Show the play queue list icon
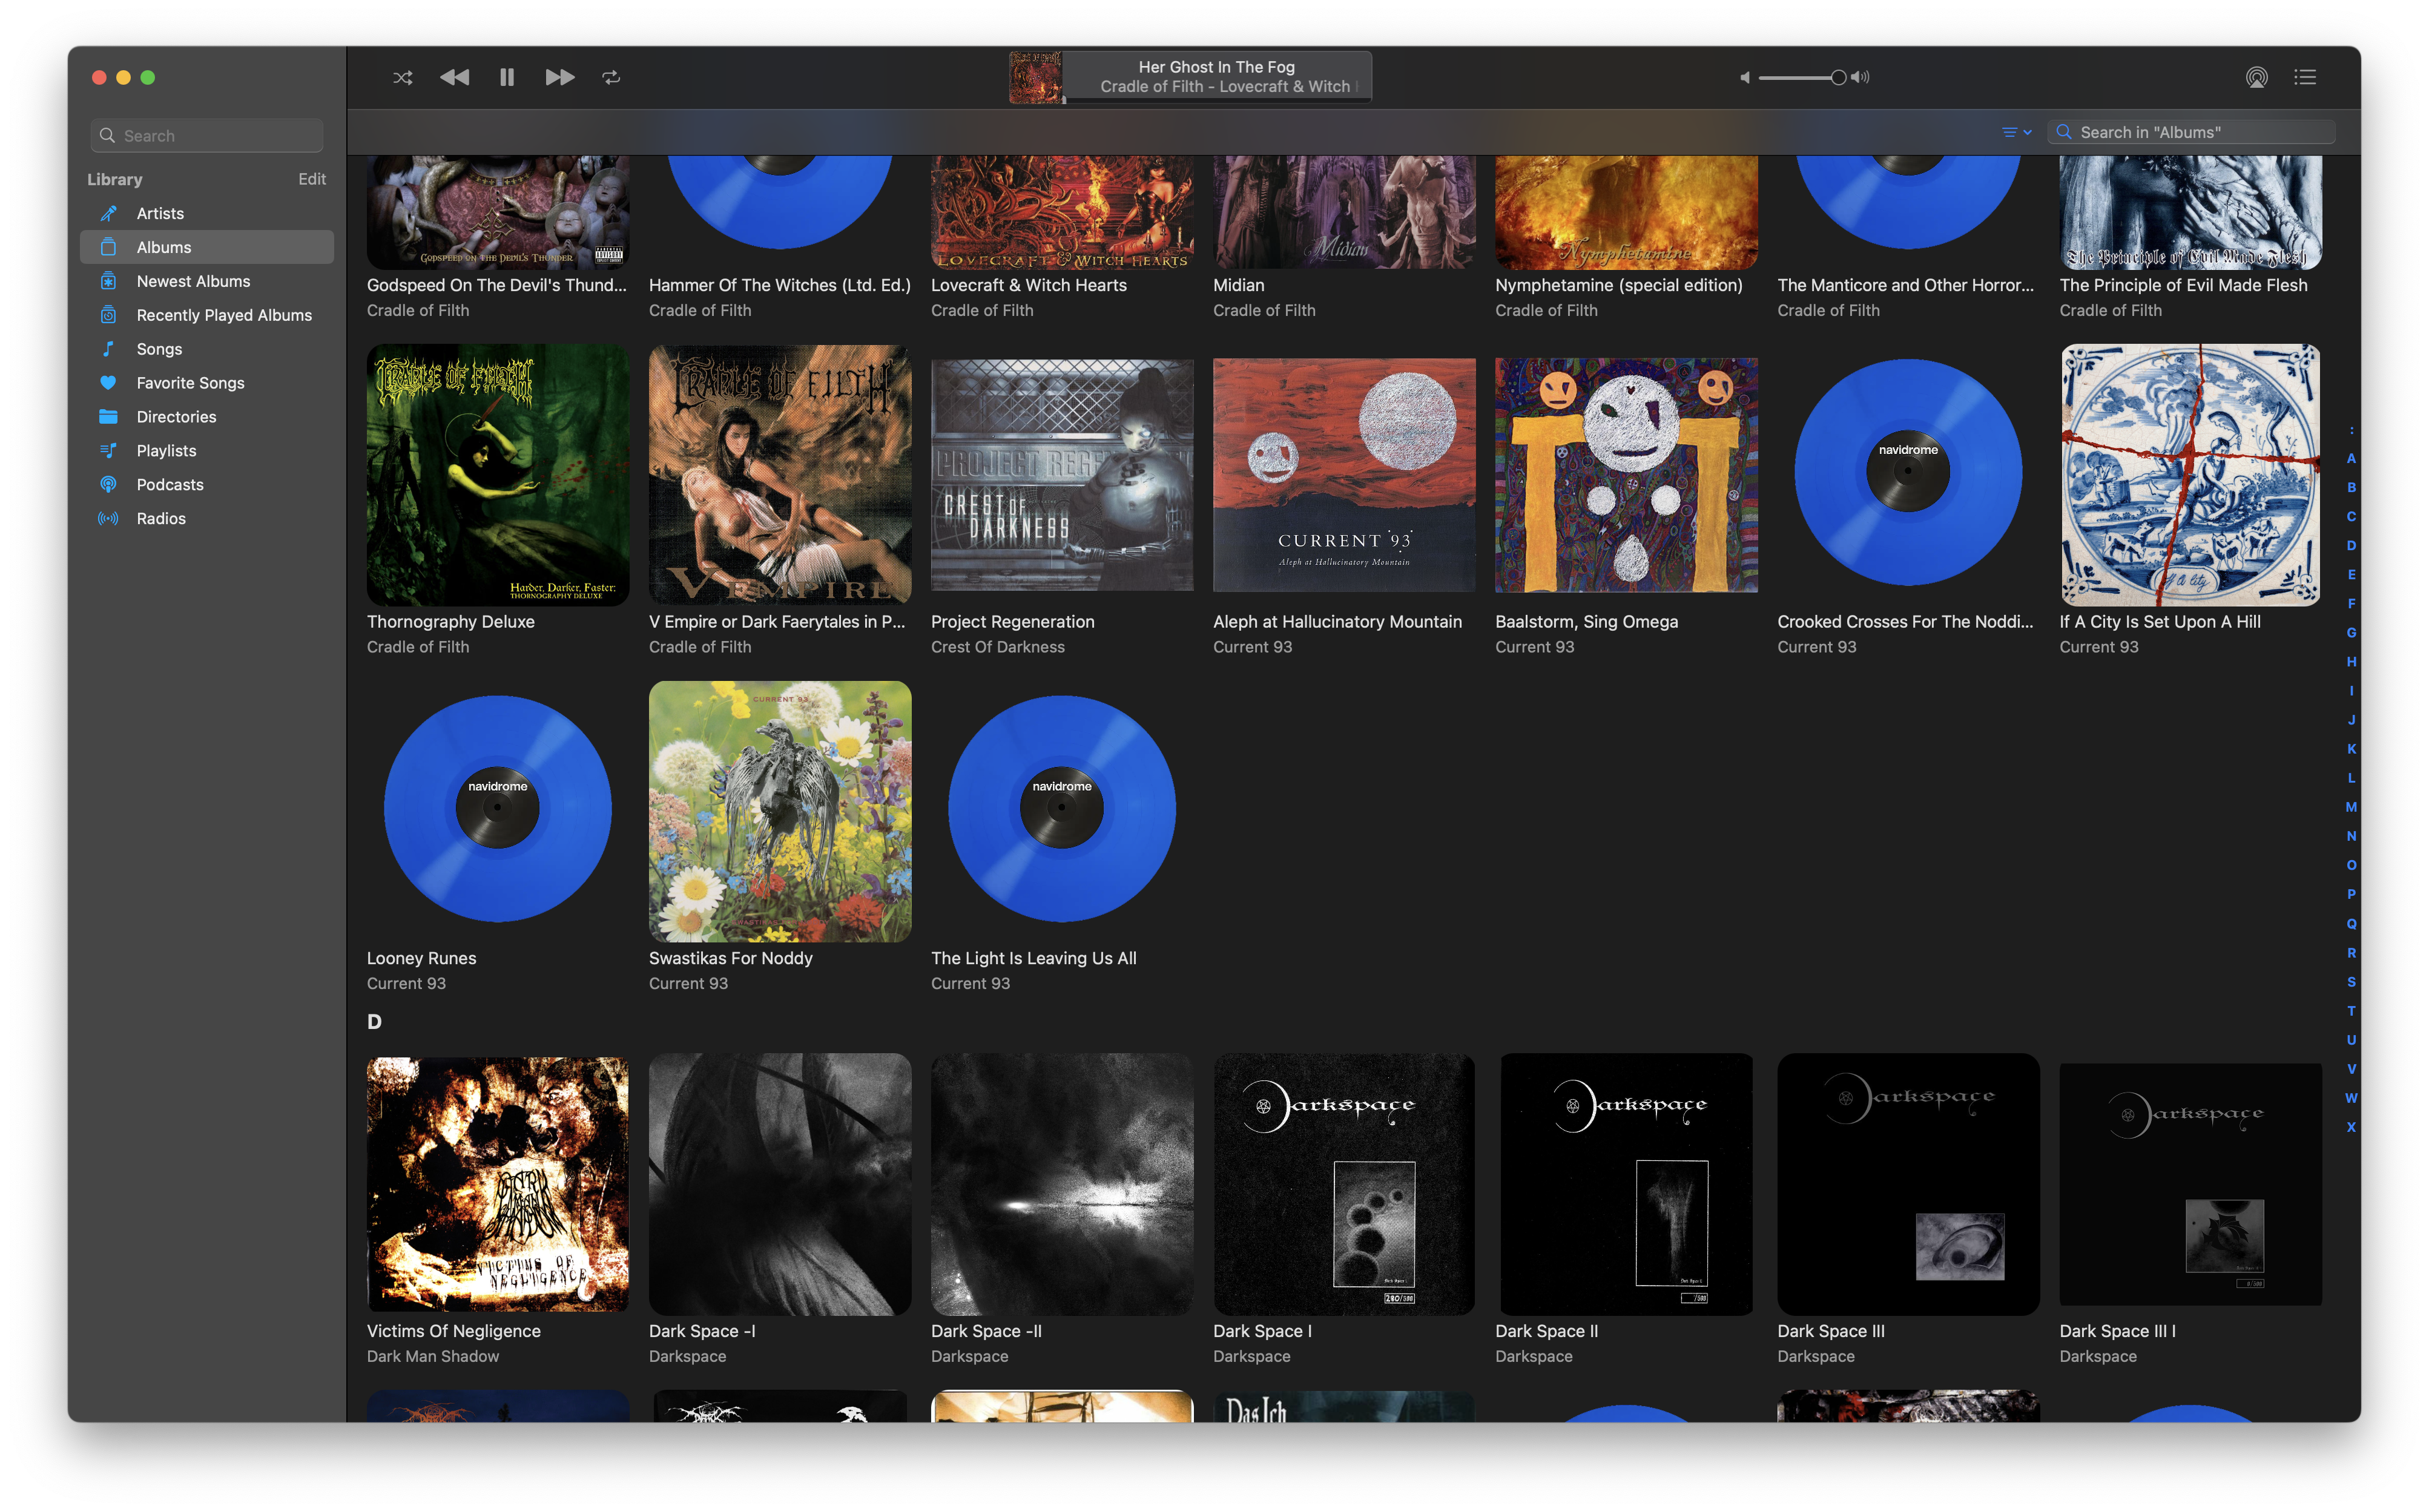The width and height of the screenshot is (2429, 1512). (2305, 77)
